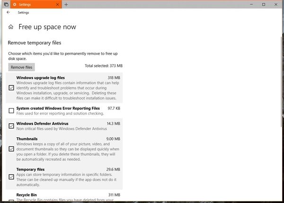This screenshot has height=203, width=284.
Task: Check System created Windows Error Reporting Files
Action: coord(11,111)
